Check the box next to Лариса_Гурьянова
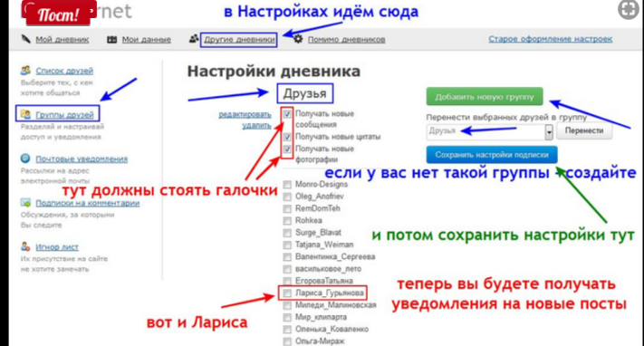This screenshot has height=346, width=644. click(287, 293)
